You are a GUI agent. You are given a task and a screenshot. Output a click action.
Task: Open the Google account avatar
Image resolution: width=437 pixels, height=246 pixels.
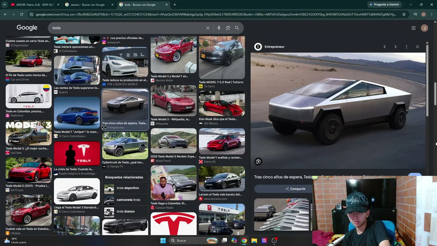coord(424,28)
